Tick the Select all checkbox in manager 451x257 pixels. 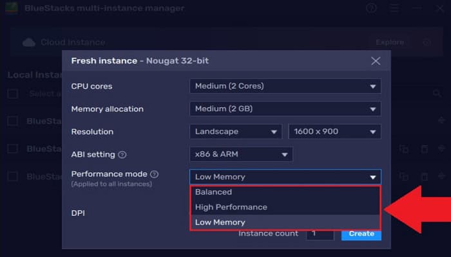tap(13, 94)
